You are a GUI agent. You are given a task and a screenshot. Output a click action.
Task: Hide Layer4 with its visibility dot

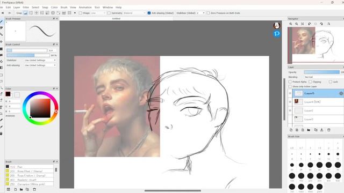290,102
